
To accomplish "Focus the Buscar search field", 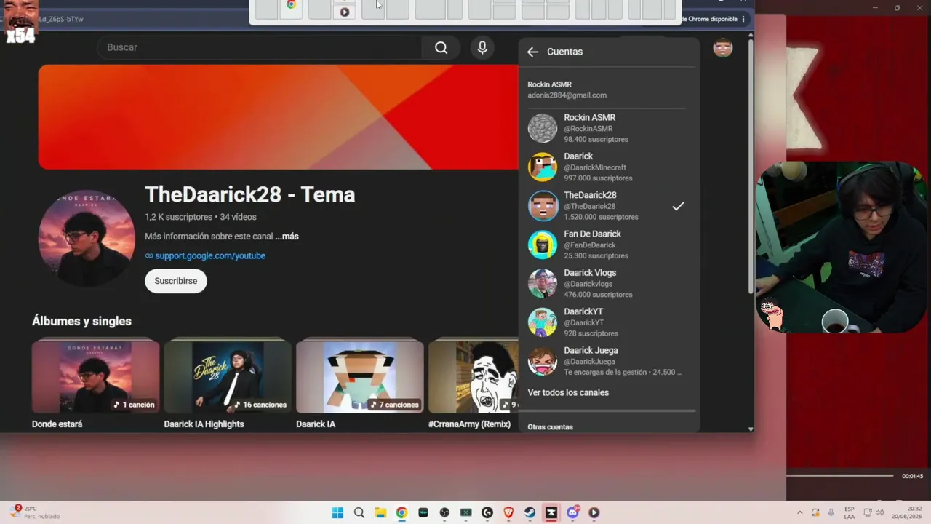I will [x=259, y=47].
